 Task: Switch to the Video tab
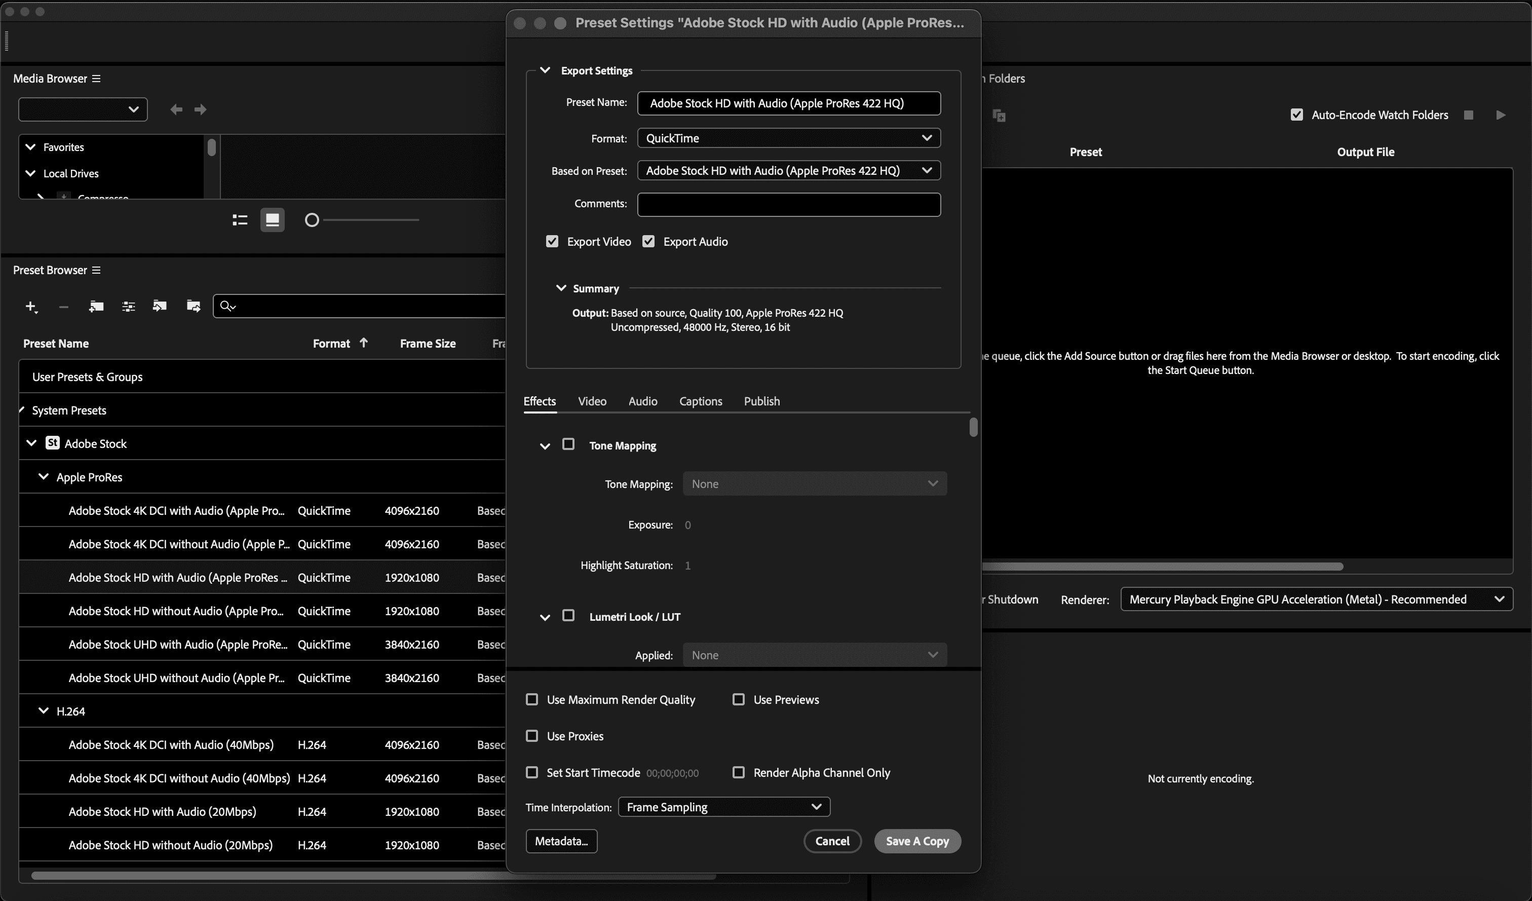click(593, 401)
